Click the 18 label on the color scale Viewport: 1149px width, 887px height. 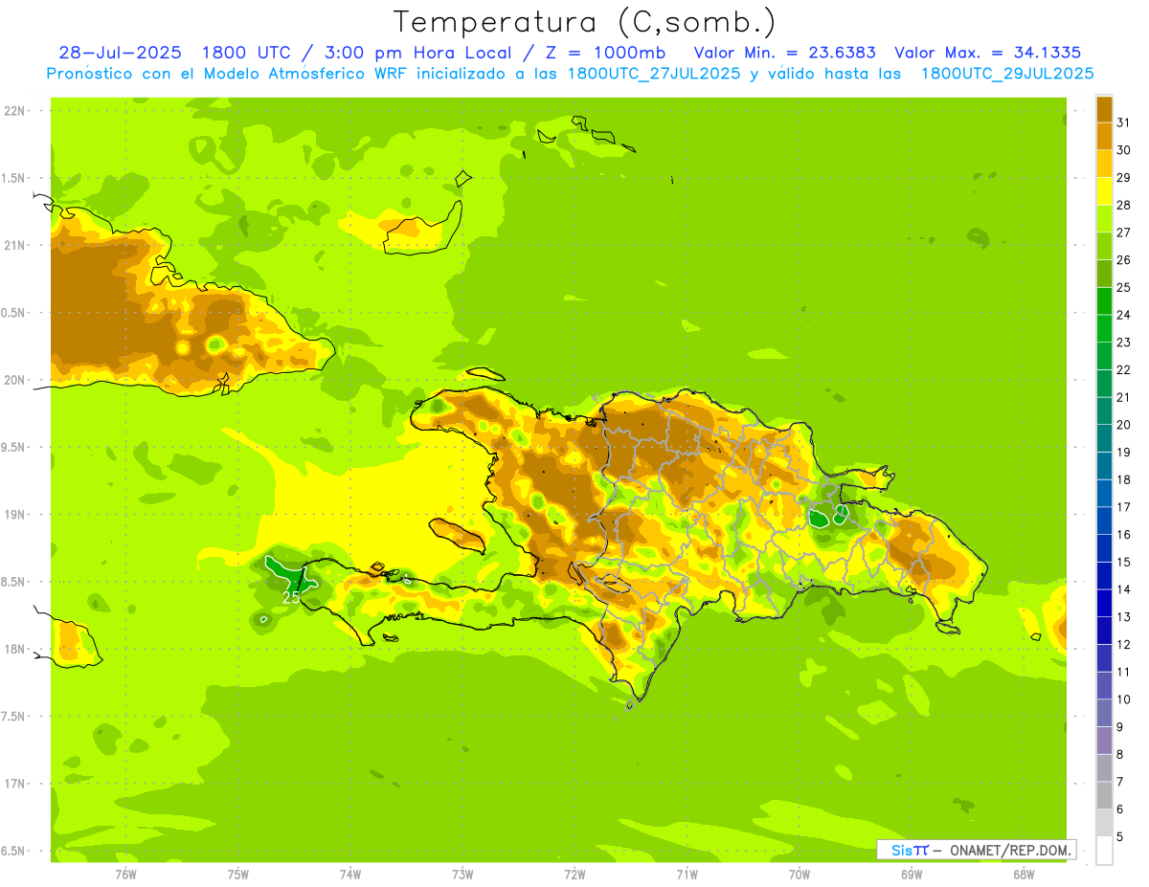[x=1124, y=479]
